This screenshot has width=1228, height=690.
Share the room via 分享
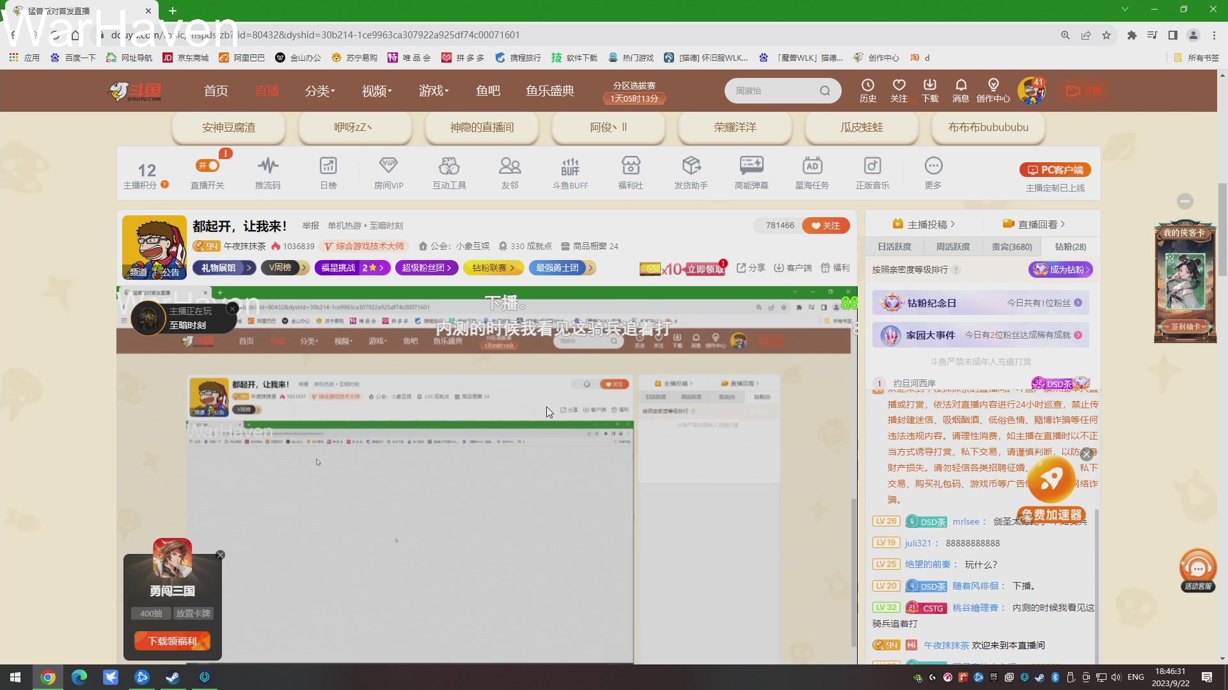click(x=751, y=268)
